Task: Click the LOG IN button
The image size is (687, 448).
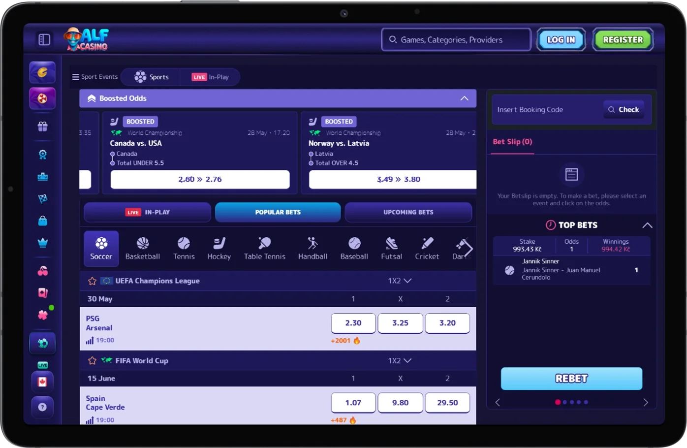Action: 561,40
